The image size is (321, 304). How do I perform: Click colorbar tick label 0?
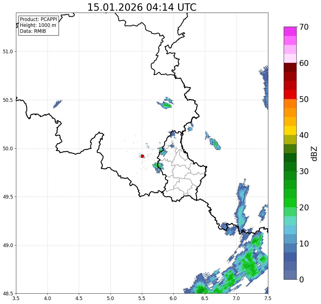[302, 279]
